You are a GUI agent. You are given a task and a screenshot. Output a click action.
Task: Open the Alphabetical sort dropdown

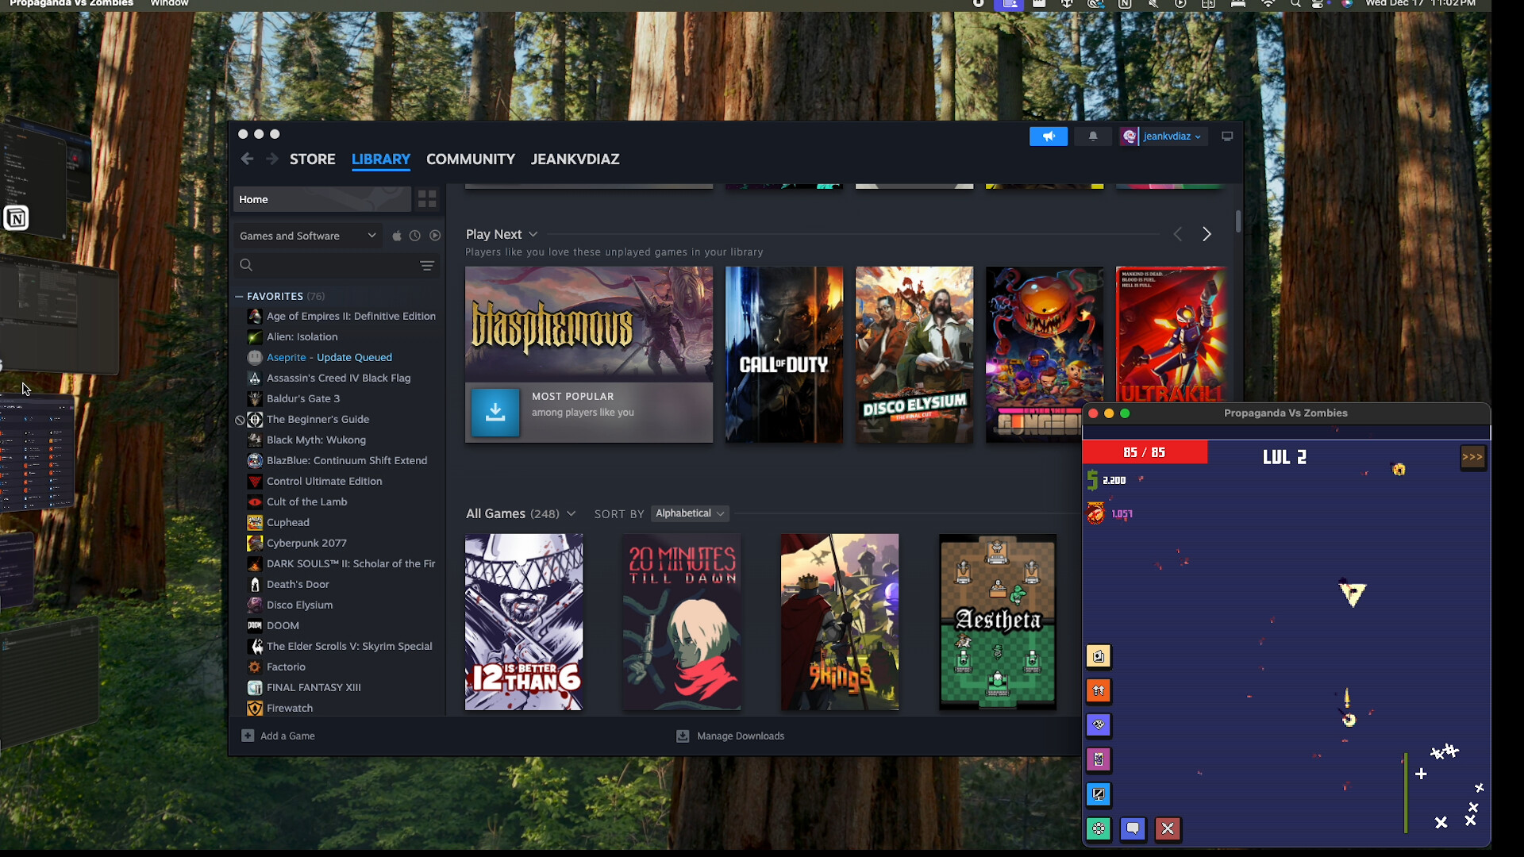pyautogui.click(x=689, y=513)
